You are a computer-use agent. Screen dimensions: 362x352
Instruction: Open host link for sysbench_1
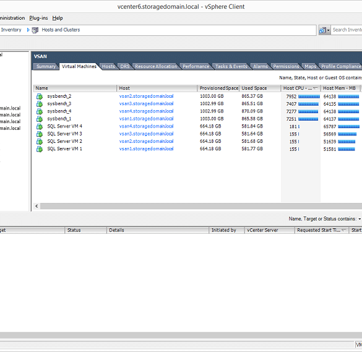pyautogui.click(x=146, y=119)
